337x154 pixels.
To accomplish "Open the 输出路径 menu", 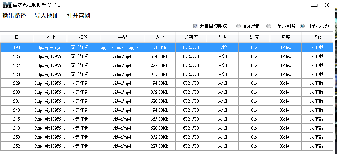I will [14, 16].
